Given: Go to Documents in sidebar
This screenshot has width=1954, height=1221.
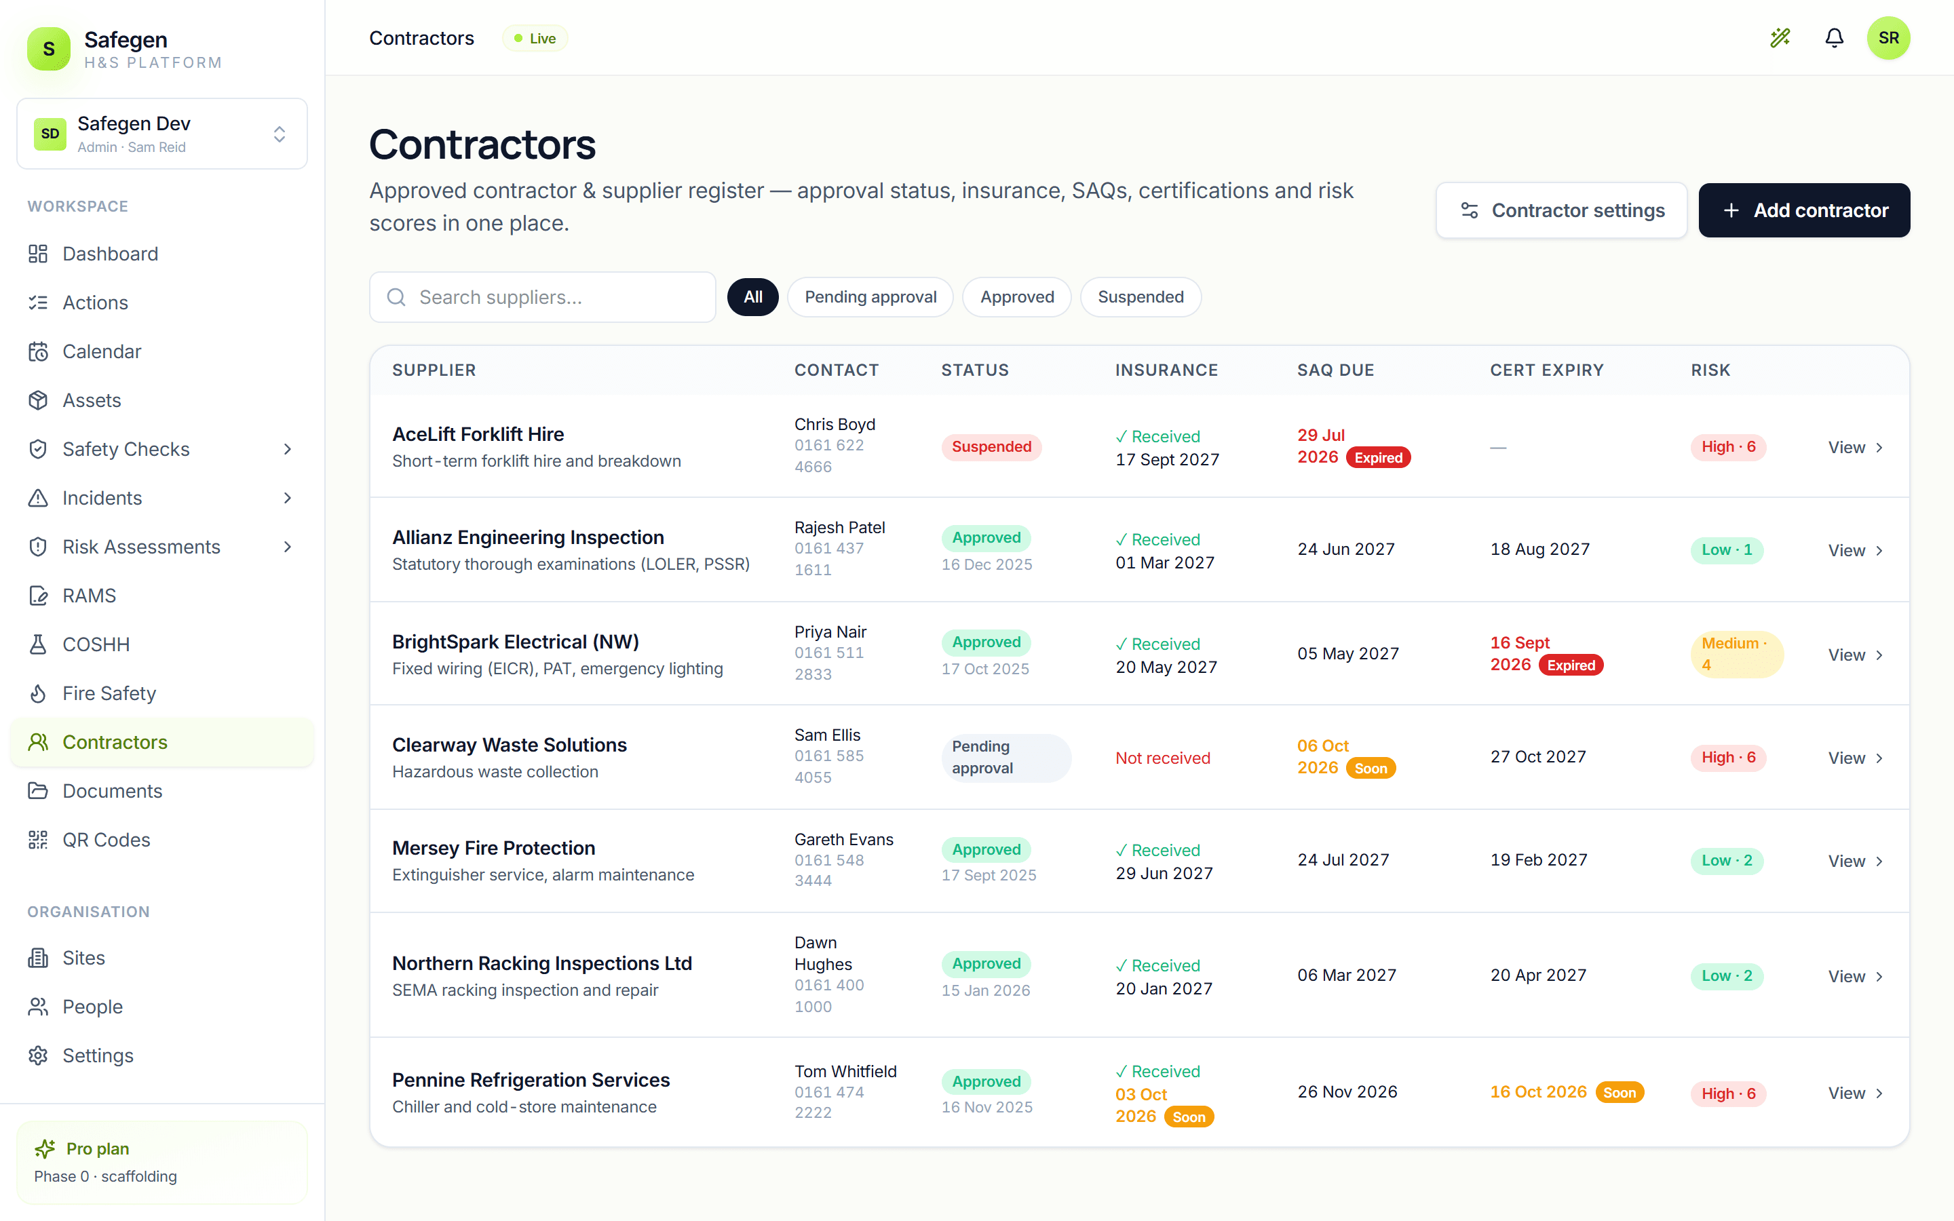Looking at the screenshot, I should point(162,792).
